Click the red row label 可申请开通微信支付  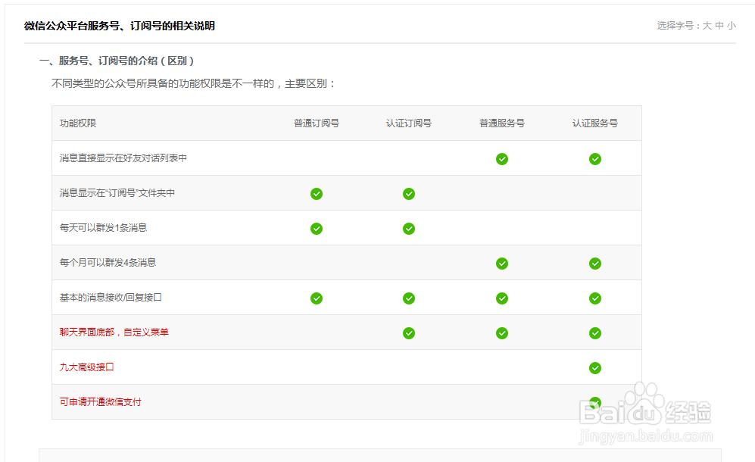[x=100, y=401]
